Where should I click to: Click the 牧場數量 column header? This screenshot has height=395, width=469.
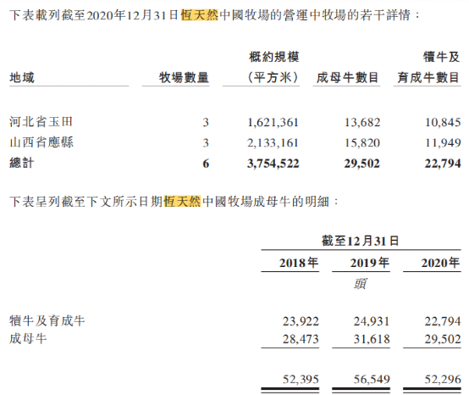pyautogui.click(x=184, y=78)
